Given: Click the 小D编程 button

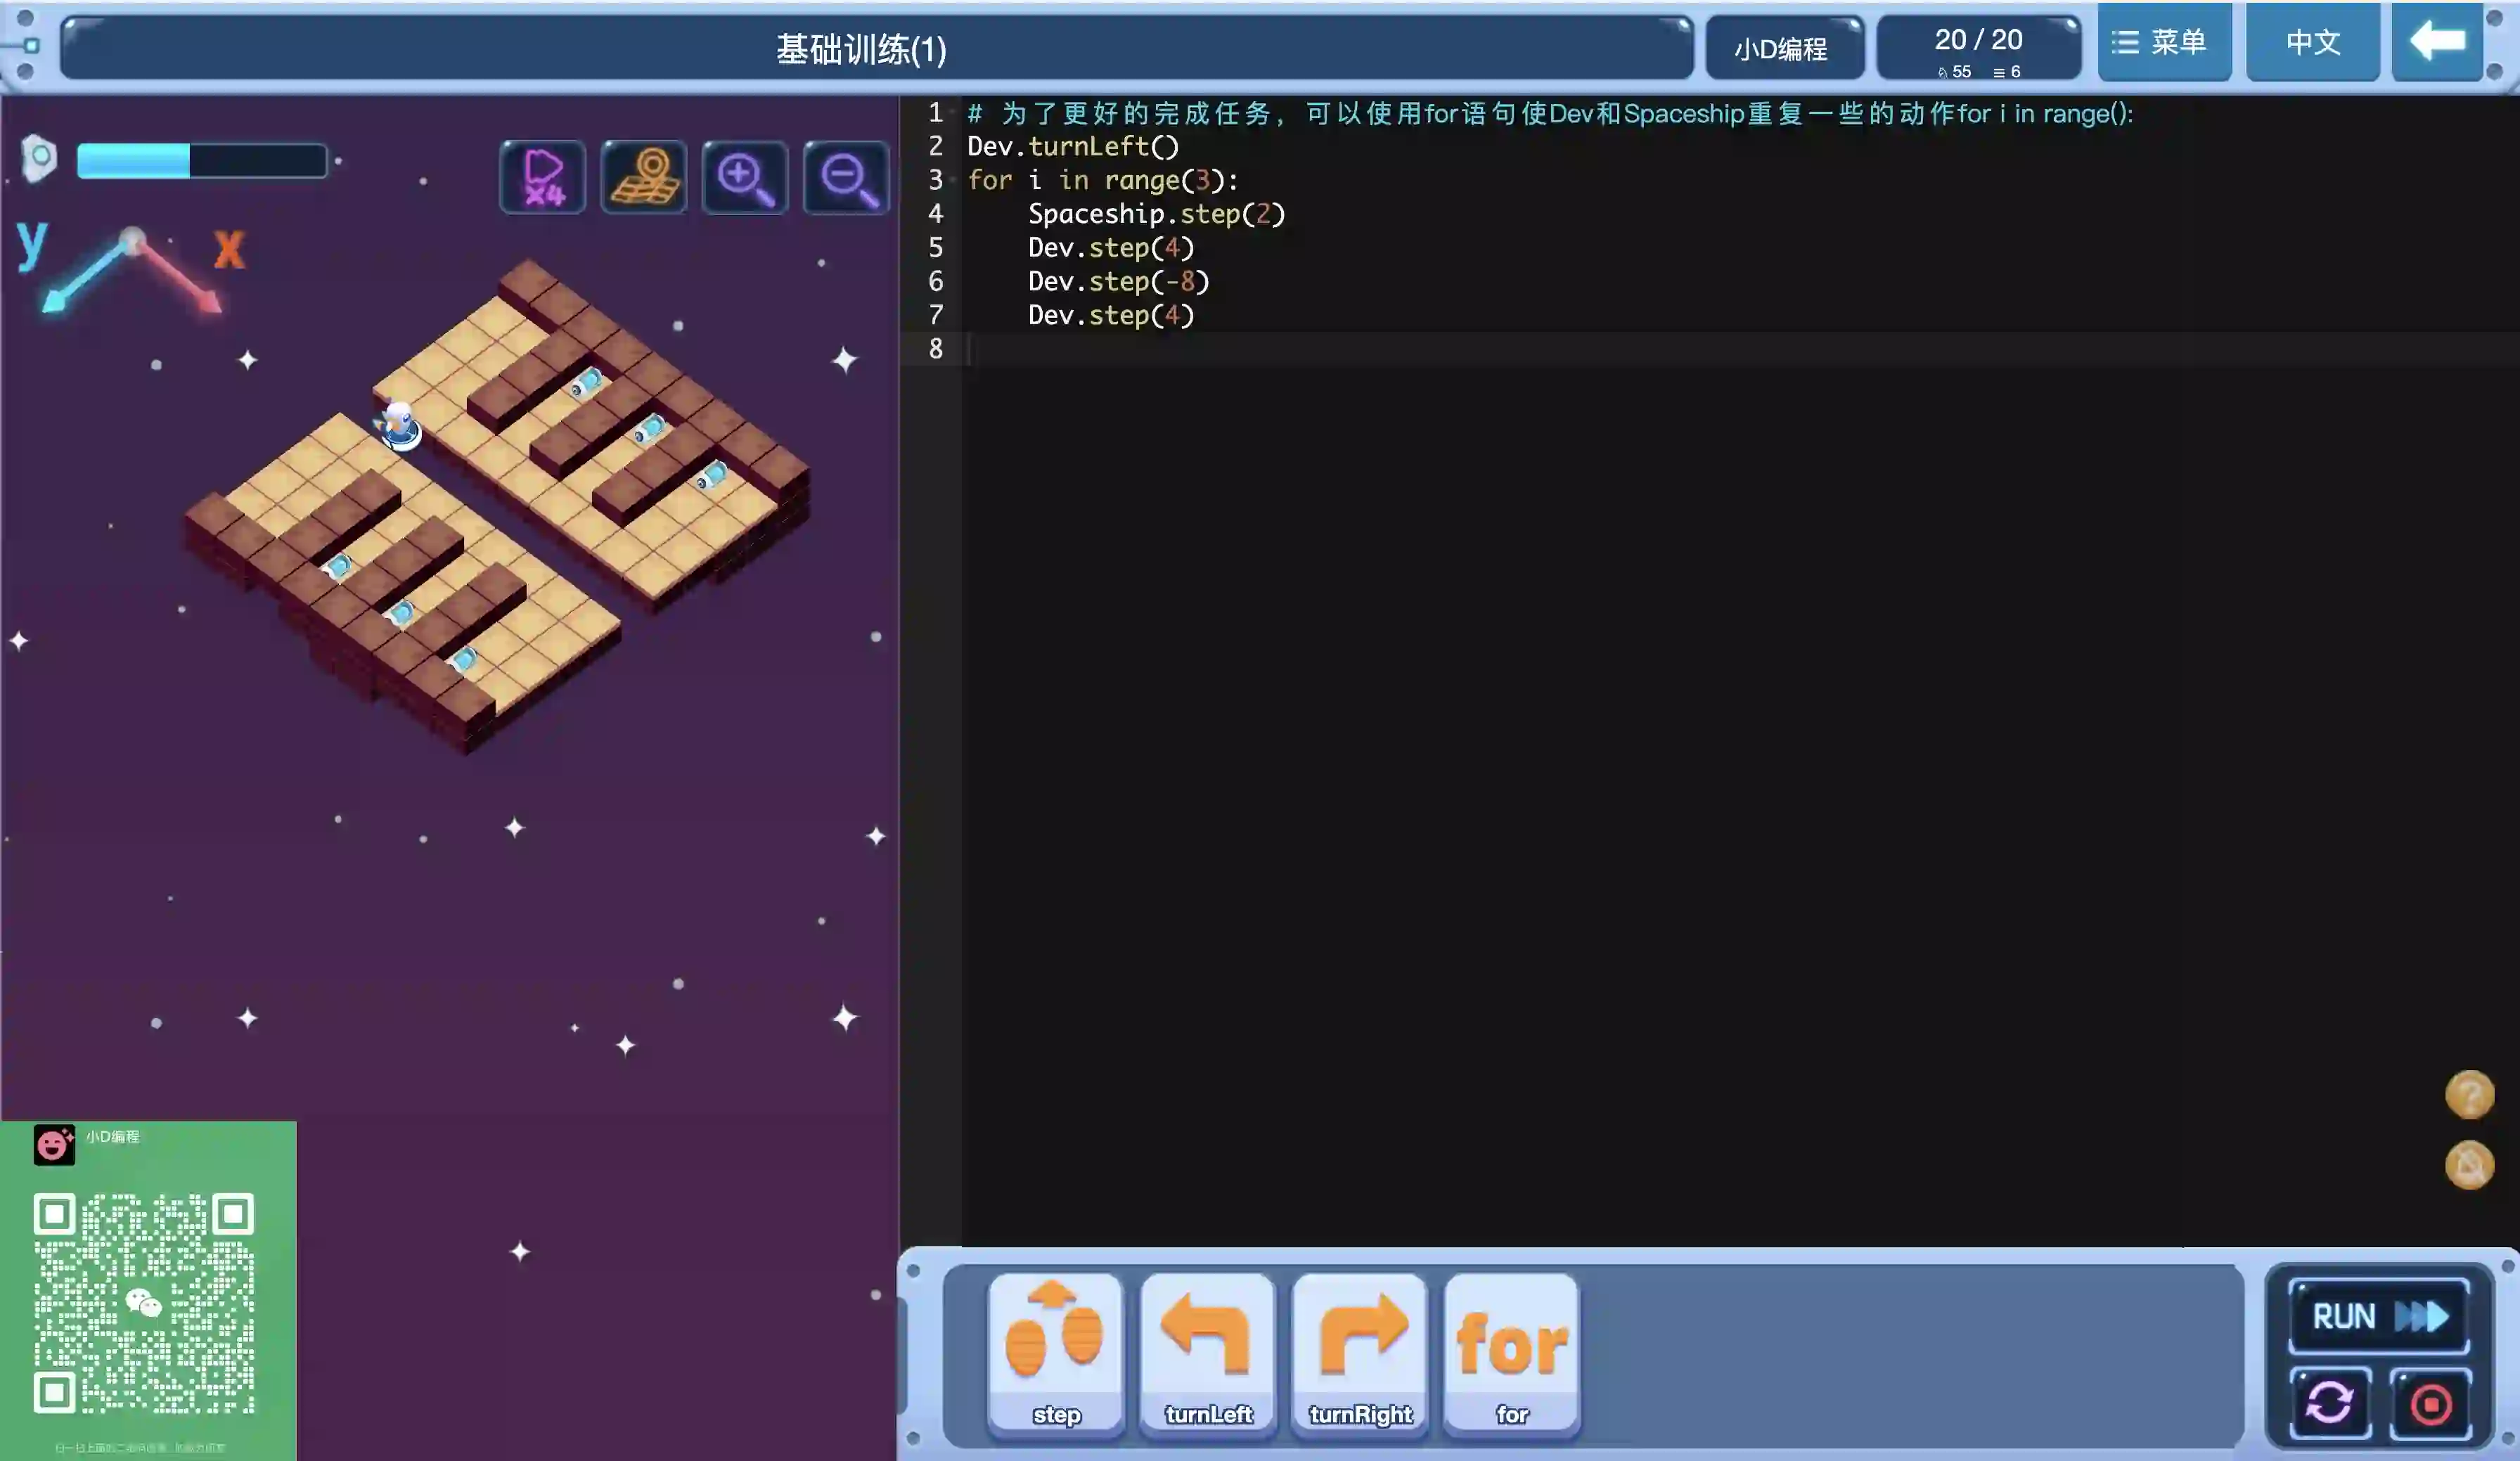Looking at the screenshot, I should 1782,48.
